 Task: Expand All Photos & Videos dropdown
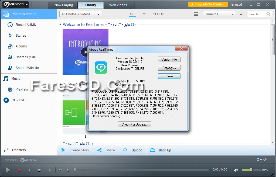pyautogui.click(x=81, y=14)
